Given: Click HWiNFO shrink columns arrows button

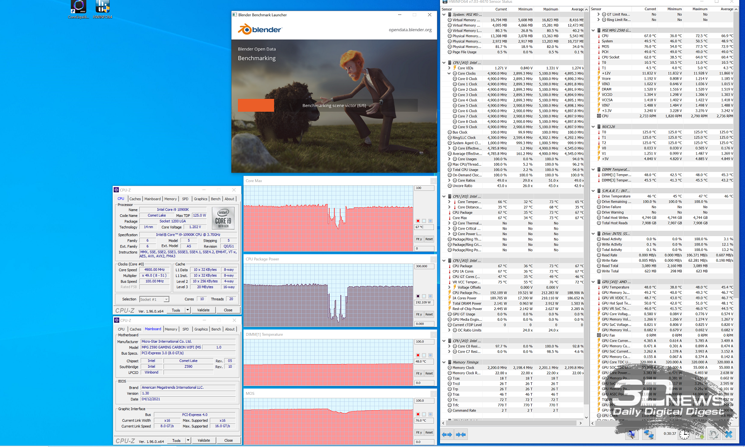Looking at the screenshot, I should coord(461,434).
